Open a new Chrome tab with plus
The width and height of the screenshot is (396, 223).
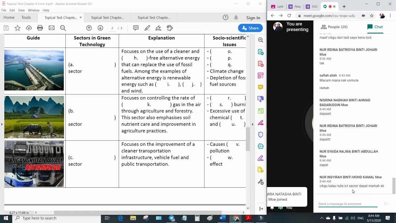[344, 7]
